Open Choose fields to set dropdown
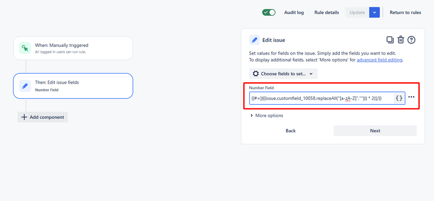This screenshot has height=201, width=434. pyautogui.click(x=283, y=74)
